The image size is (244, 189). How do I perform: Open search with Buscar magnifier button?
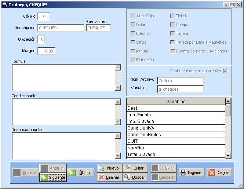pos(135,177)
